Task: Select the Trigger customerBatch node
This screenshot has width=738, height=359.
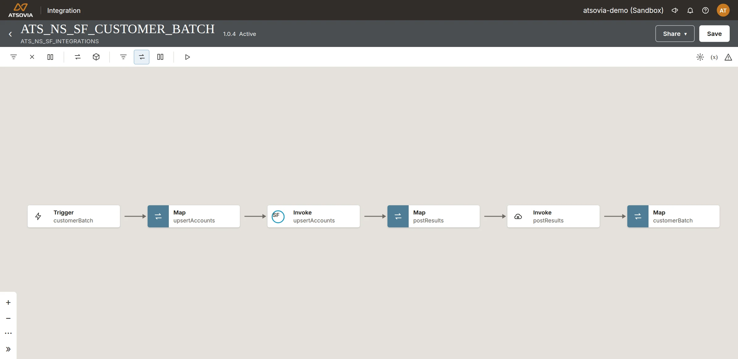Action: [x=74, y=216]
